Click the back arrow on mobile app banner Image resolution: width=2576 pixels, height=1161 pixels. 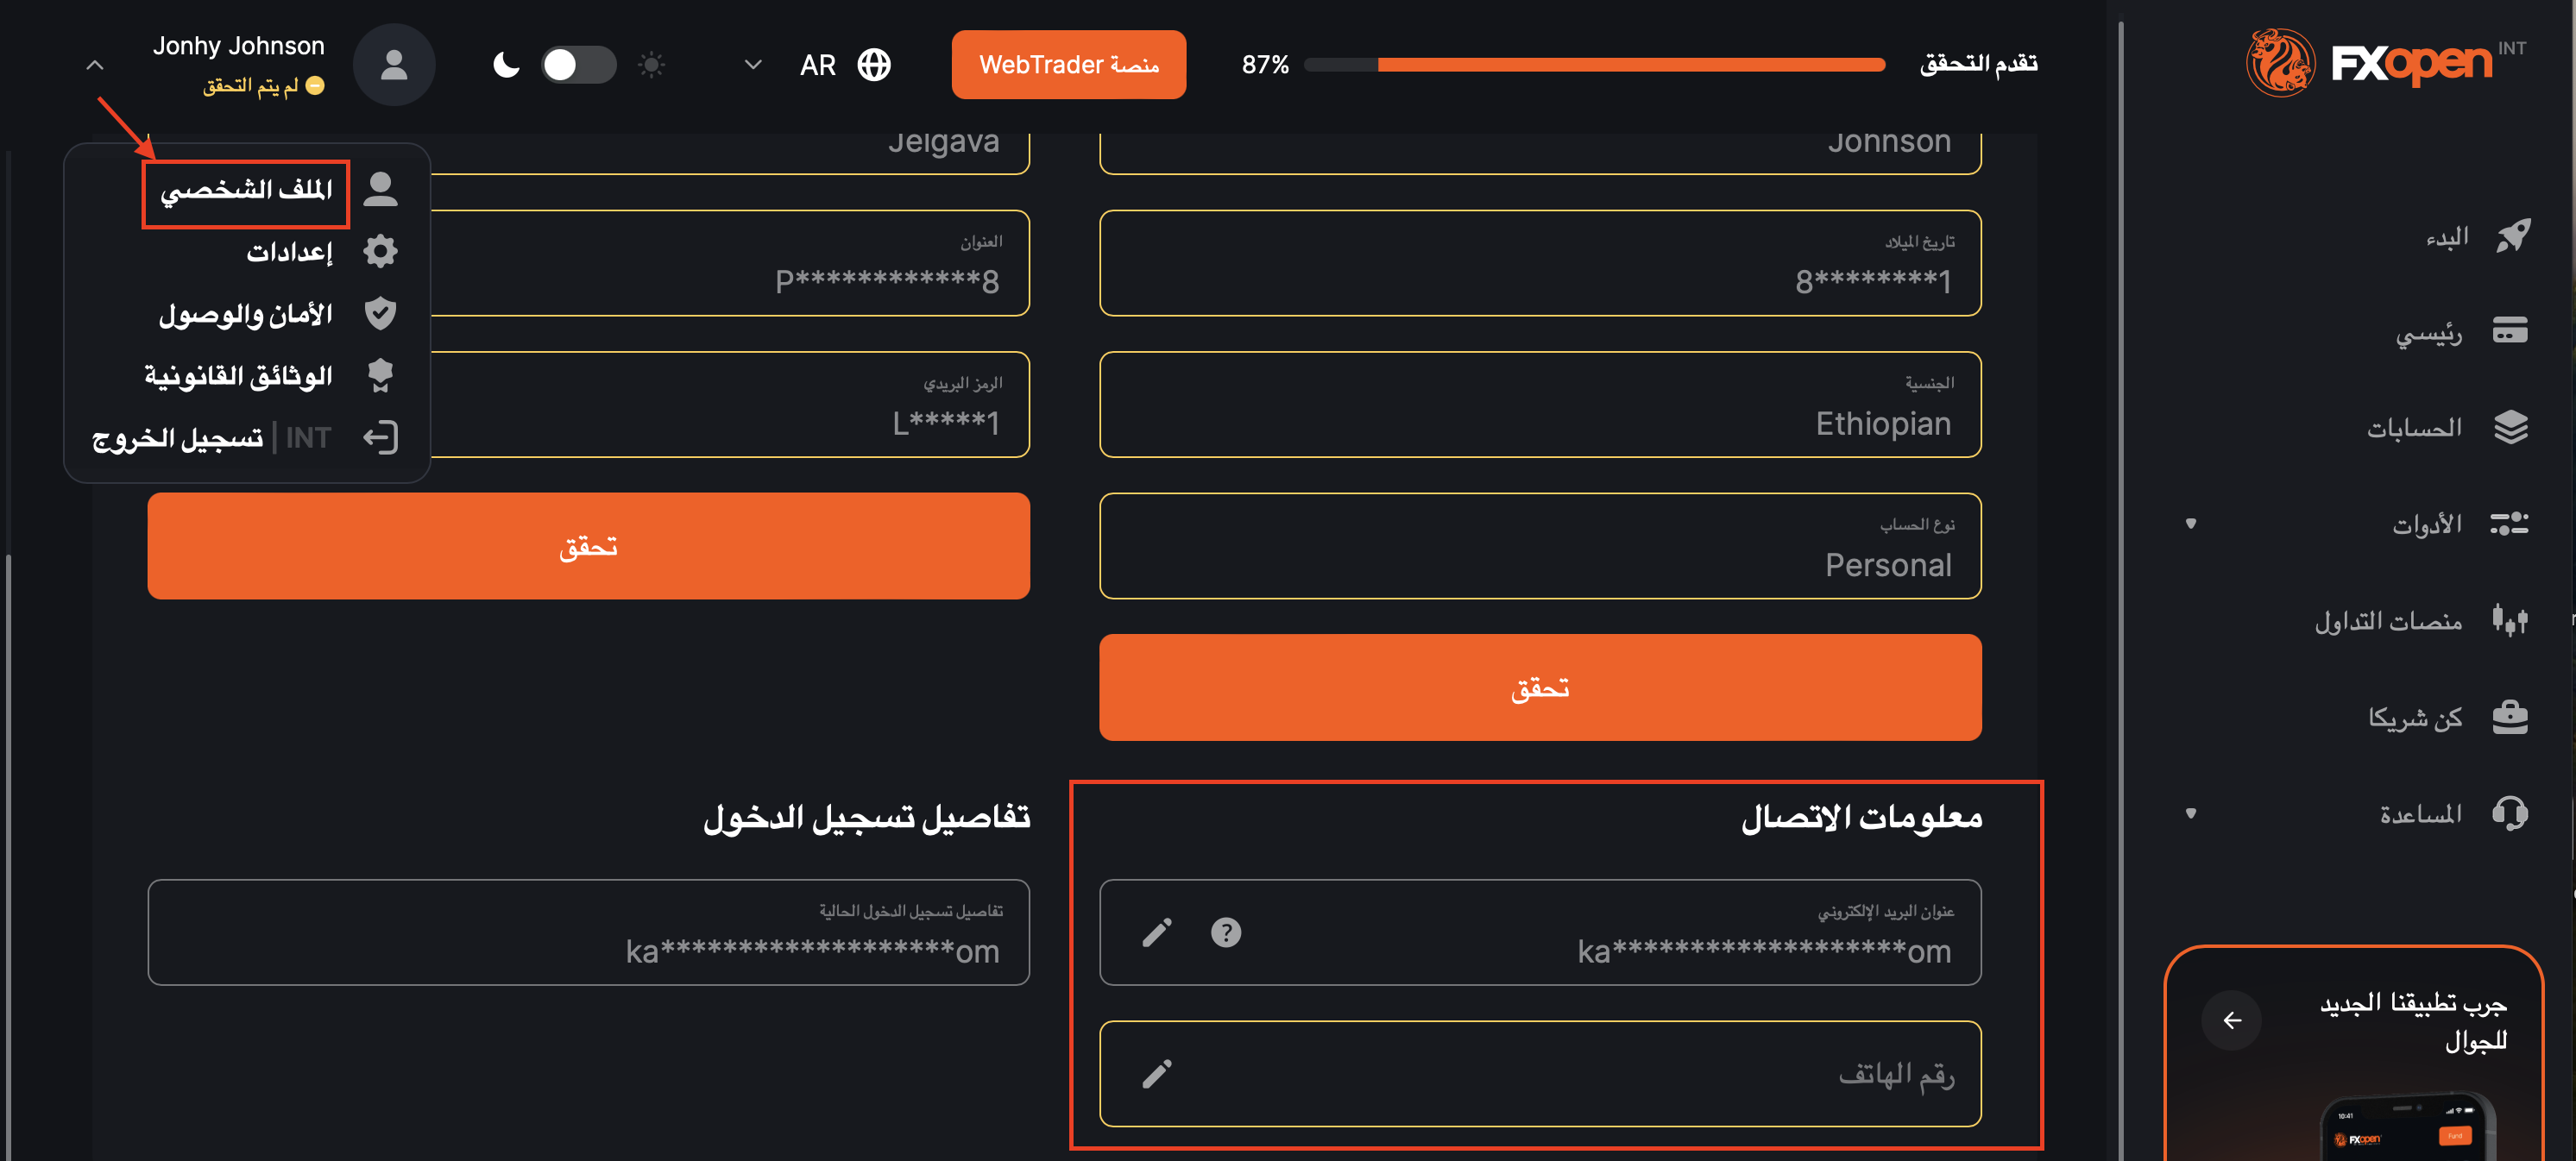coord(2231,1020)
